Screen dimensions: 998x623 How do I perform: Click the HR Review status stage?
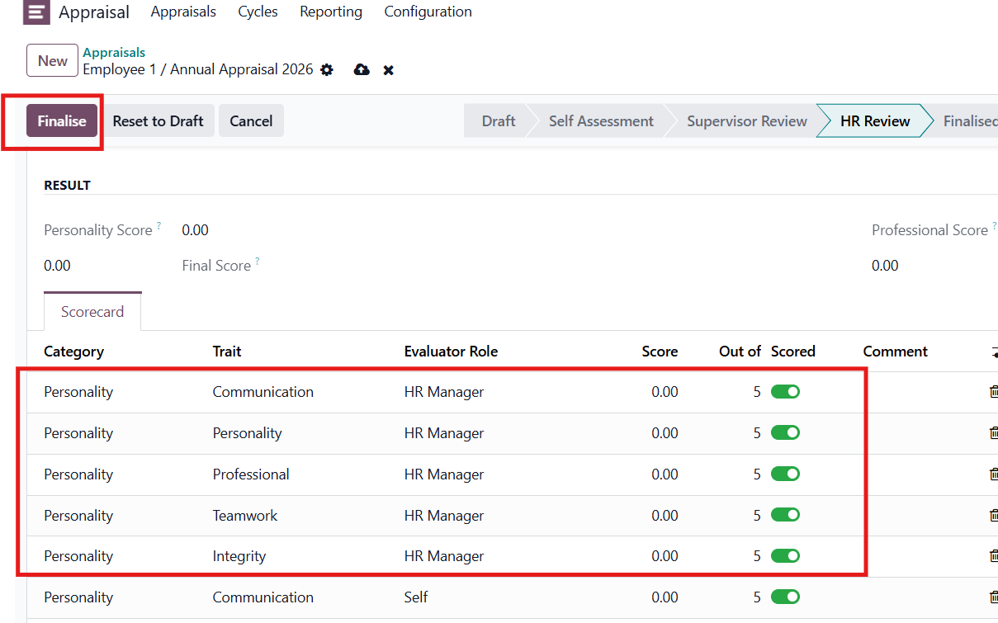pyautogui.click(x=875, y=121)
